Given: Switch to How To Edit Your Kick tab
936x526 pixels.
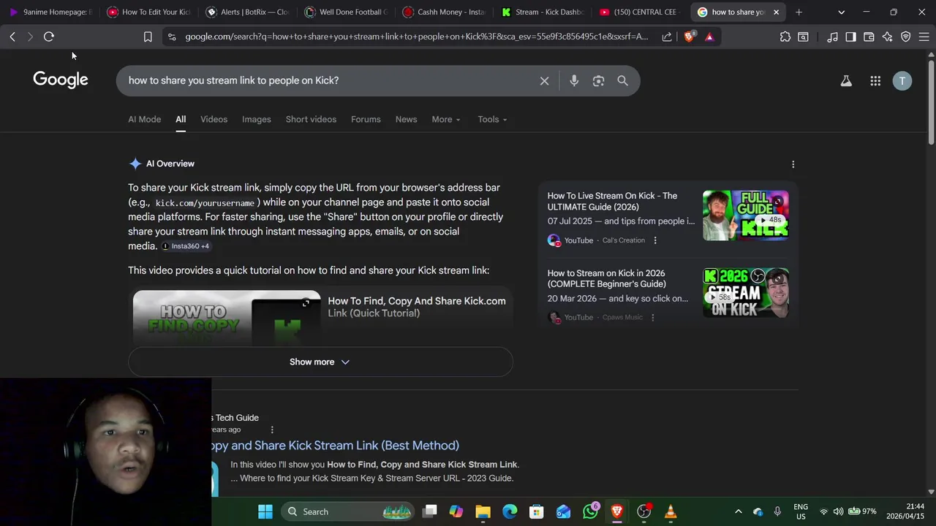Looking at the screenshot, I should click(148, 12).
